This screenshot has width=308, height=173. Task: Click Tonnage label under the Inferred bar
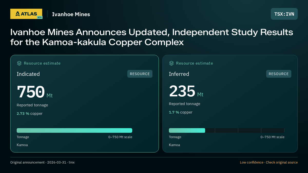pos(175,137)
